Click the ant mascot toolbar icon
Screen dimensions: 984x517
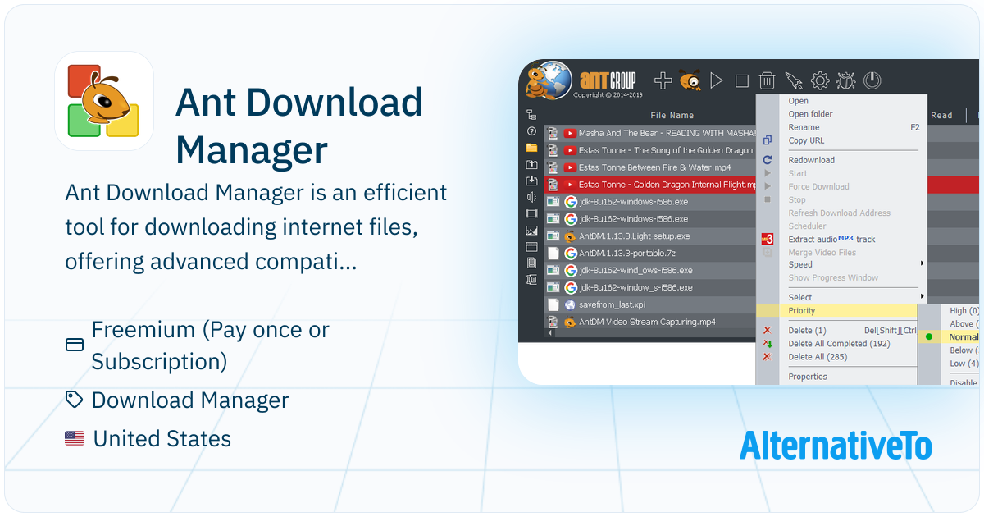[690, 80]
